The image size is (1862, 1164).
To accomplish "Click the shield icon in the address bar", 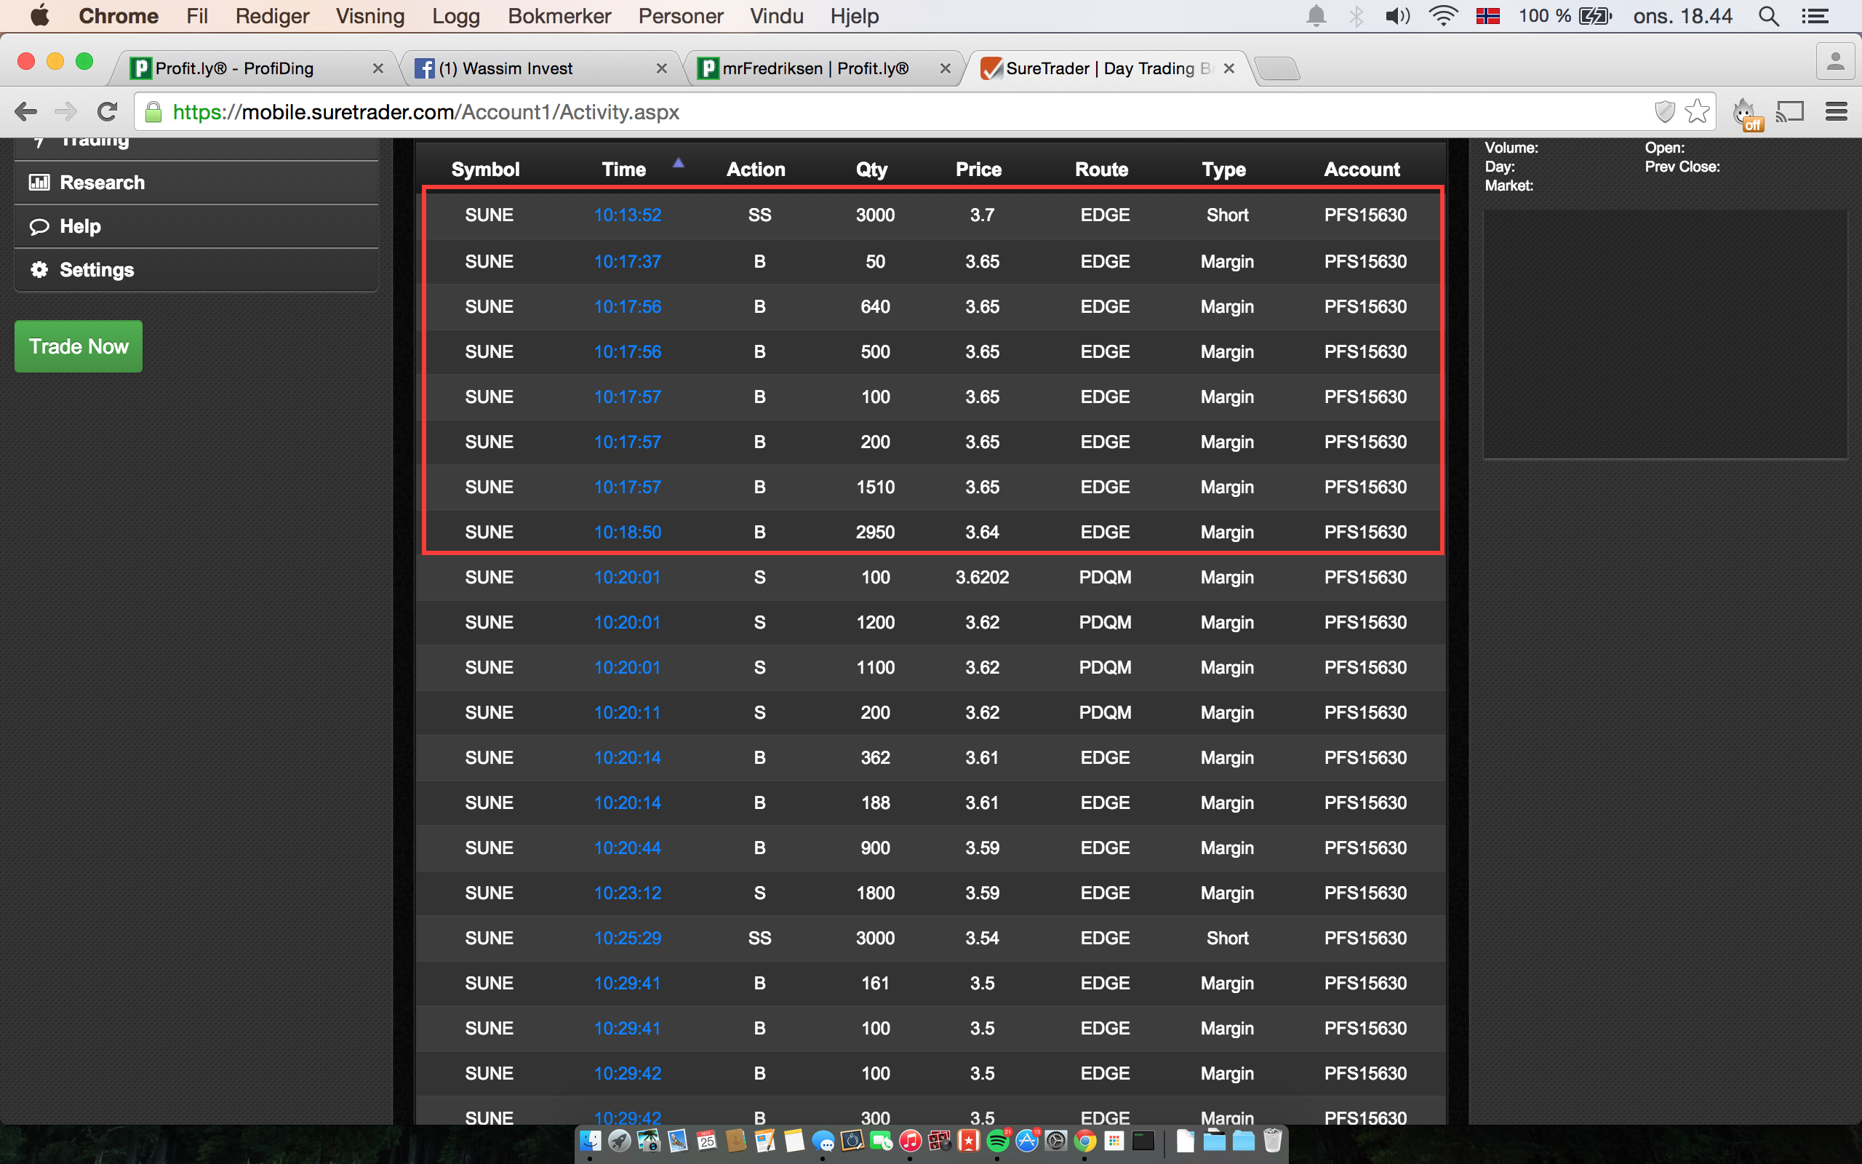I will (x=1664, y=112).
